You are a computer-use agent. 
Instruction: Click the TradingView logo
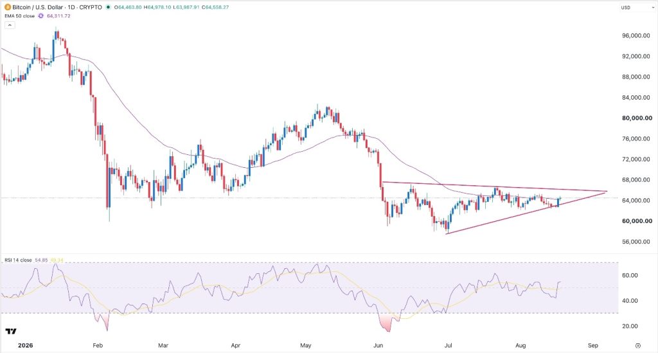pos(11,331)
